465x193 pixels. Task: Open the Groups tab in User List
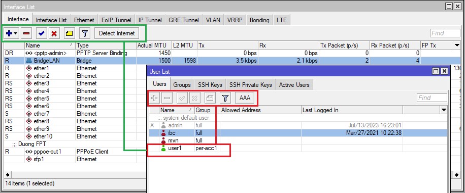point(182,85)
